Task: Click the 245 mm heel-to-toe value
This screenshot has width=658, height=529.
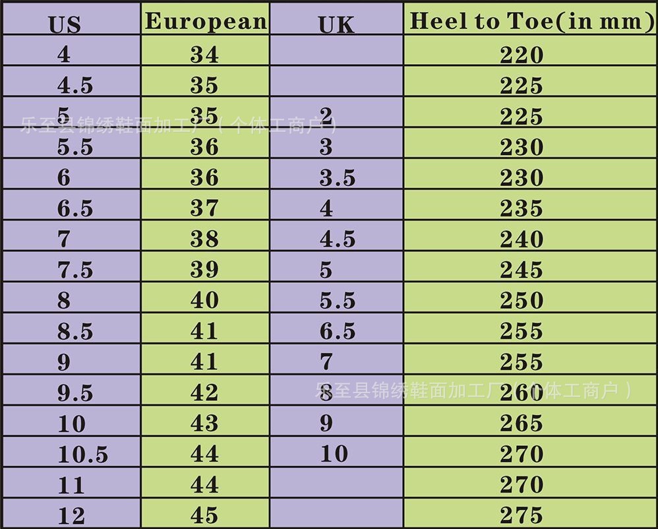Action: pyautogui.click(x=521, y=270)
